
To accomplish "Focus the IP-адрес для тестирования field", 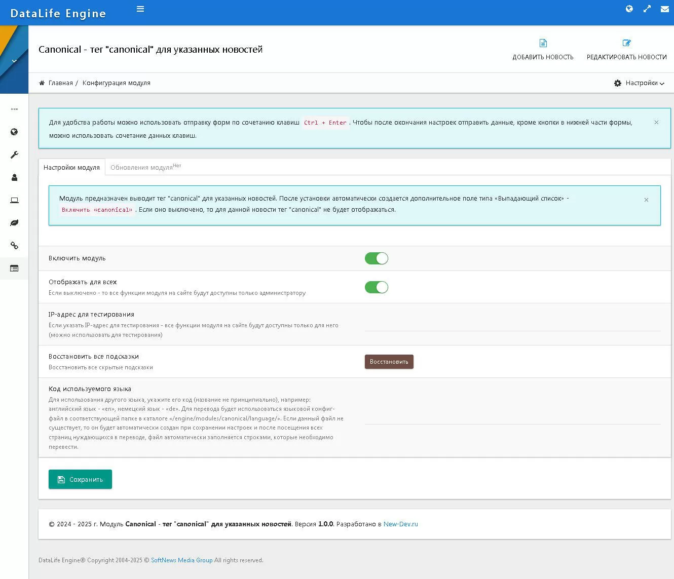I will (x=513, y=324).
